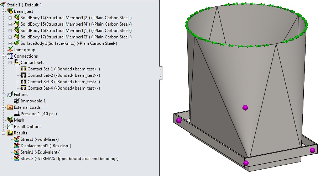Click the beam_test part icon

point(10,11)
